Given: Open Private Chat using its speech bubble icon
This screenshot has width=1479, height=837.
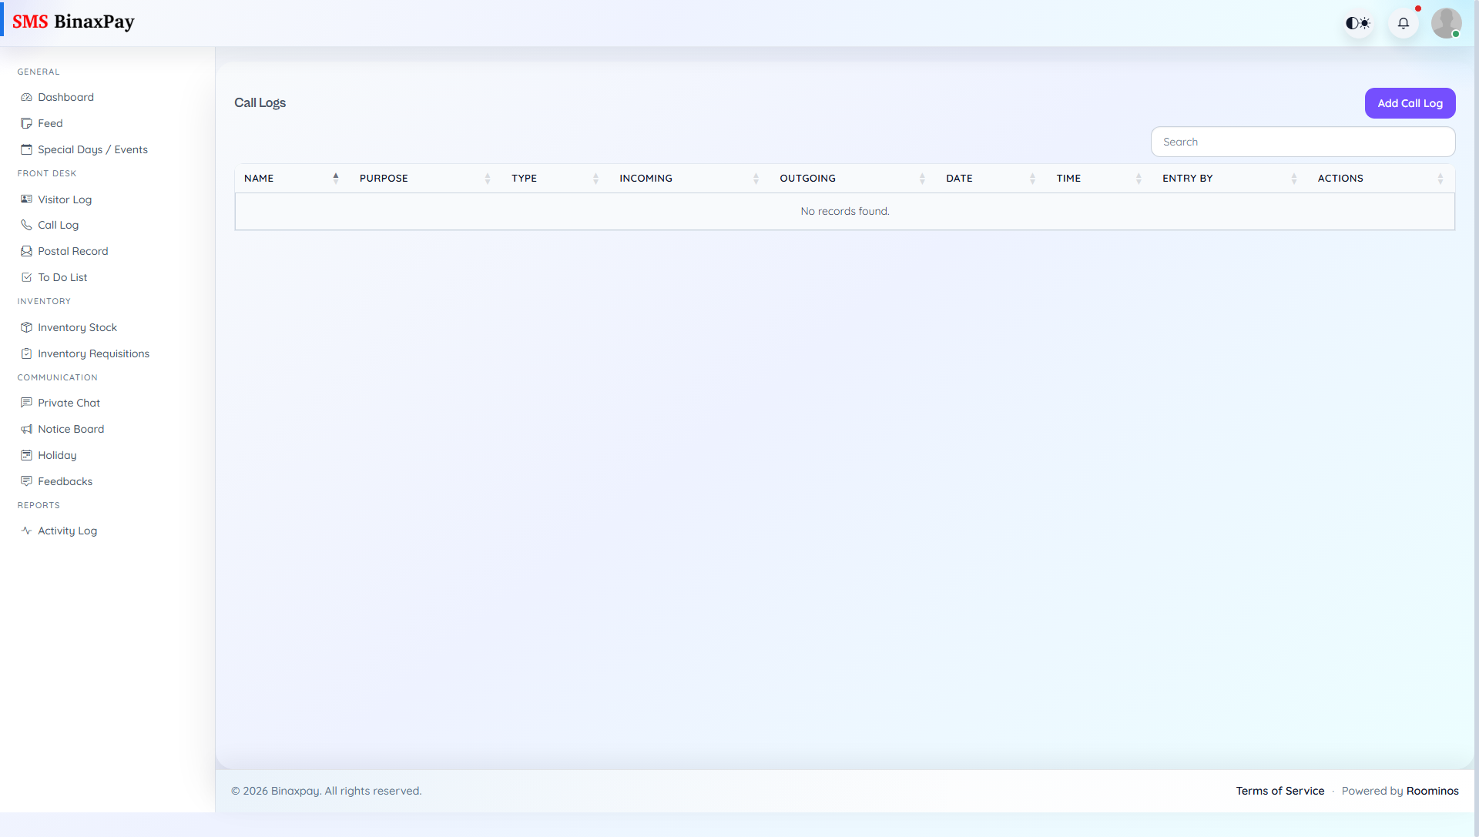Looking at the screenshot, I should point(27,403).
